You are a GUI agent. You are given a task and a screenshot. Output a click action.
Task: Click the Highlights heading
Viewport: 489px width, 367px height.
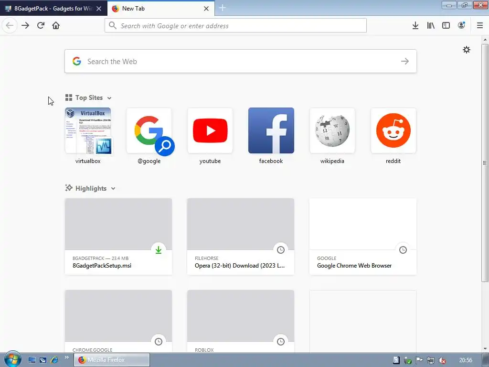point(91,188)
